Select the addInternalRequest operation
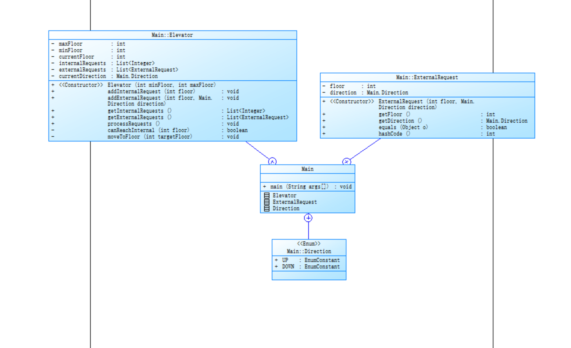Viewport: 571px width, 348px height. click(x=145, y=92)
